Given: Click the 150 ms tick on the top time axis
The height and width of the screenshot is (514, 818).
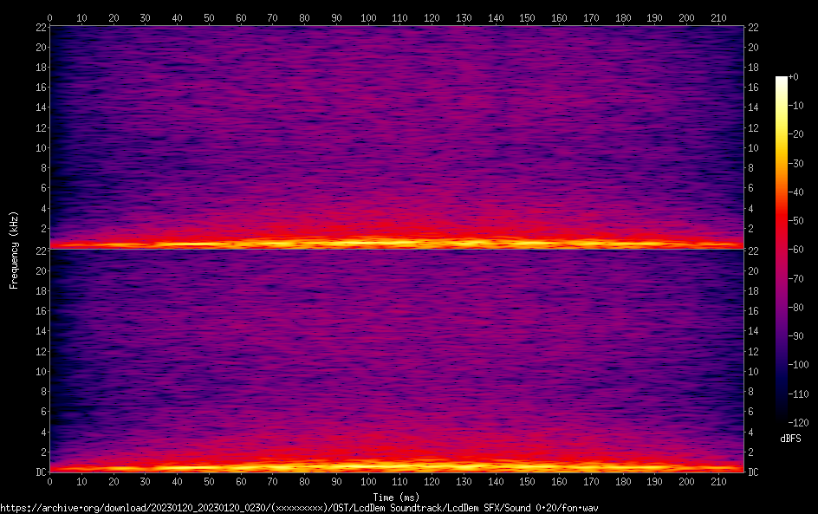Looking at the screenshot, I should 528,17.
